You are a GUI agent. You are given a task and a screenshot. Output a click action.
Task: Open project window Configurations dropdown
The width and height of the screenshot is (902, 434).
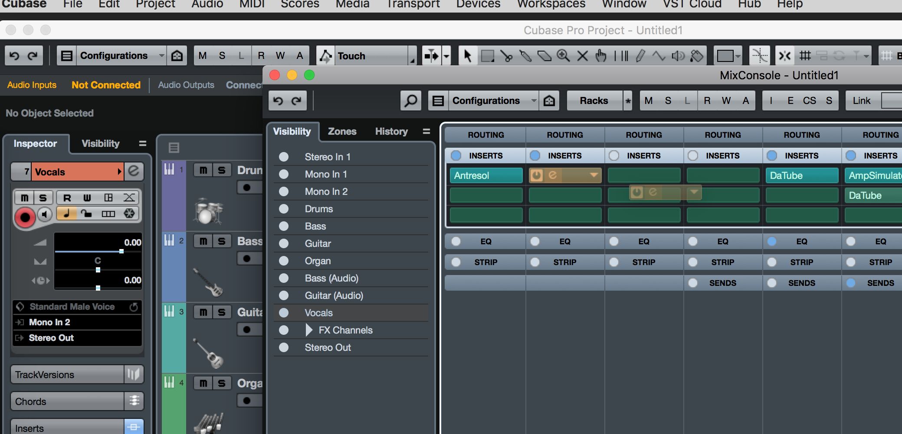coord(121,56)
